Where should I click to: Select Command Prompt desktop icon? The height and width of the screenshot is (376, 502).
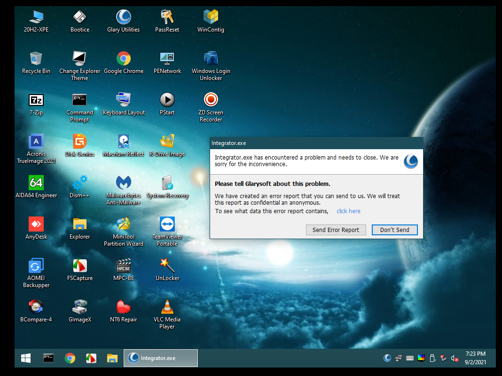click(x=80, y=107)
